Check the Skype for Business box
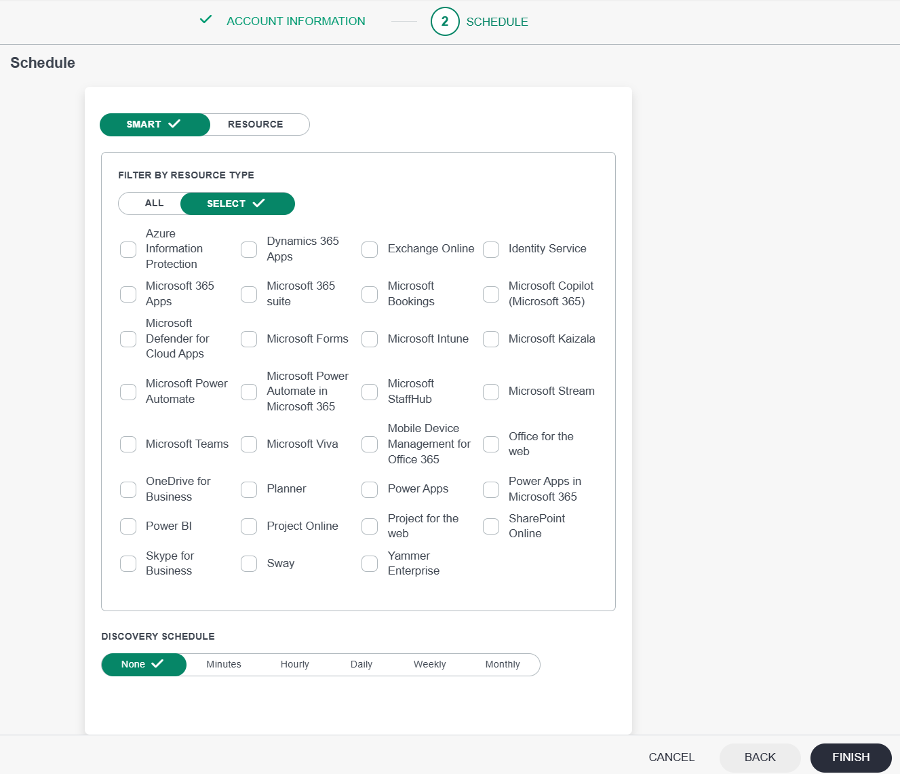900x774 pixels. pyautogui.click(x=128, y=564)
